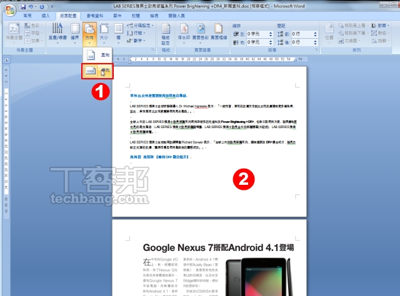Click the vertical ruler on left side
Screen dimensions: 400x296
[6, 142]
